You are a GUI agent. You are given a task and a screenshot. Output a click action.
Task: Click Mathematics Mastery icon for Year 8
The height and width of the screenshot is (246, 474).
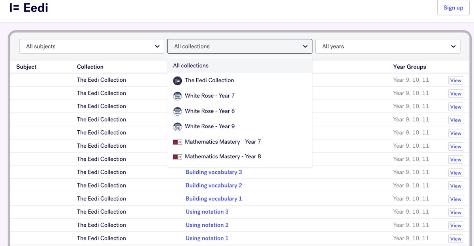(177, 157)
